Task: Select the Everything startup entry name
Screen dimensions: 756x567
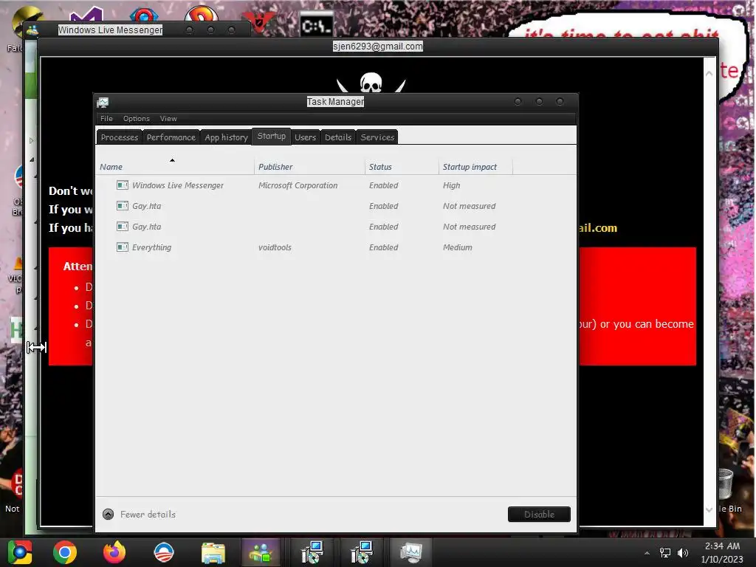Action: coord(152,247)
